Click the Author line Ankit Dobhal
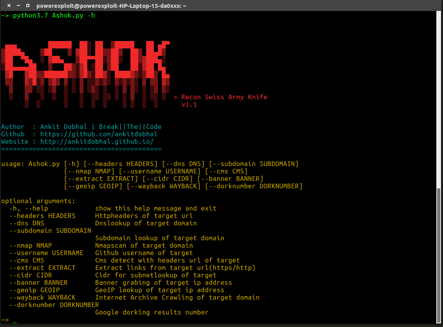443x327 pixels. pos(81,127)
